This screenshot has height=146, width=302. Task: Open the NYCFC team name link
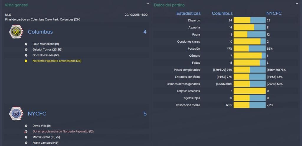(37, 114)
